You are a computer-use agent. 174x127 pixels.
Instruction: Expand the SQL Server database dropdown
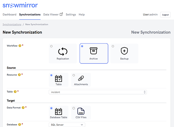(x=67, y=125)
